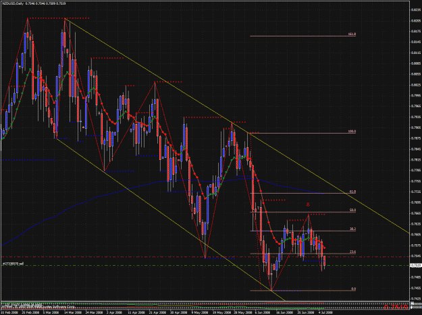Click the large red 0.7519 price readout
The width and height of the screenshot is (422, 315).
(x=396, y=307)
